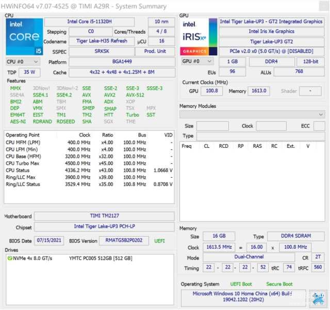Viewport: 330px width, 310px height.
Task: Click the AES-NI feature label
Action: pos(18,122)
